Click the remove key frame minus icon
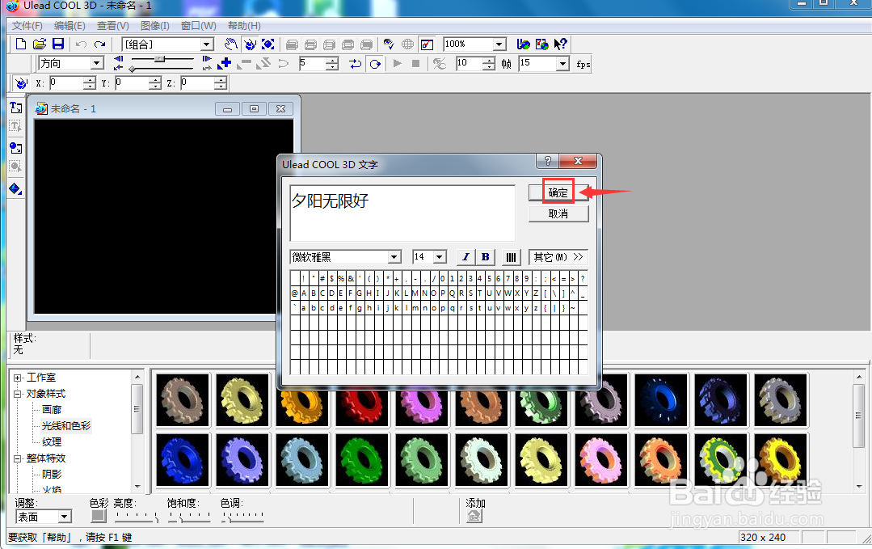Viewport: 872px width, 549px height. pos(244,63)
